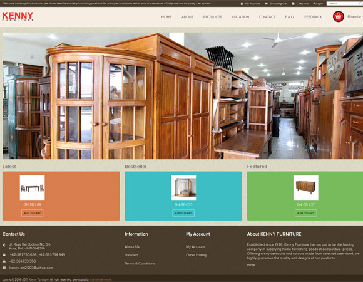Viewport: 363px width, 282px height.
Task: Open Order History footer link
Action: coord(197,255)
